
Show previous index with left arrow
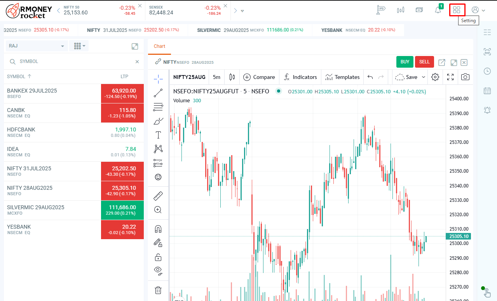click(x=59, y=10)
